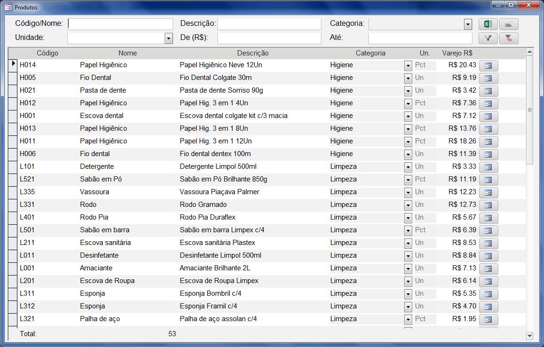544x347 pixels.
Task: Click the Excel export icon
Action: pyautogui.click(x=488, y=24)
